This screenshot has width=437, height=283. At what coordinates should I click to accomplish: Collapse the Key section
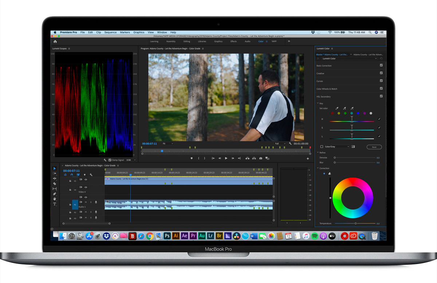click(318, 103)
